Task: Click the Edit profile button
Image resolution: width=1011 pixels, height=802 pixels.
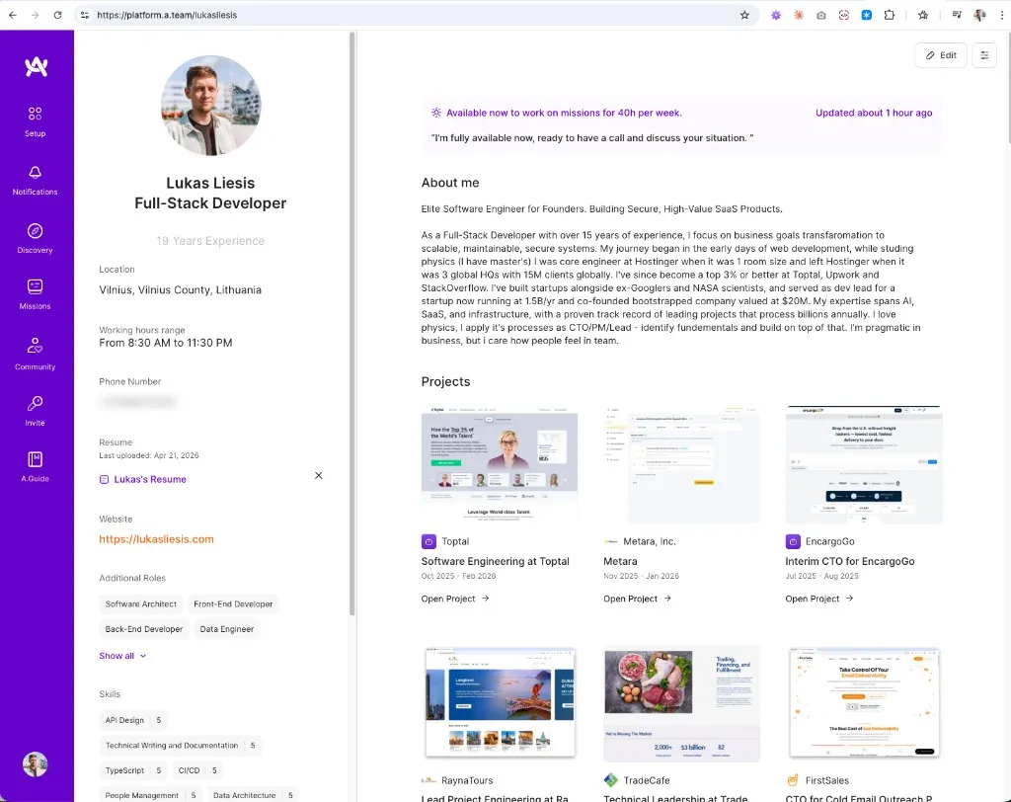Action: pyautogui.click(x=941, y=55)
